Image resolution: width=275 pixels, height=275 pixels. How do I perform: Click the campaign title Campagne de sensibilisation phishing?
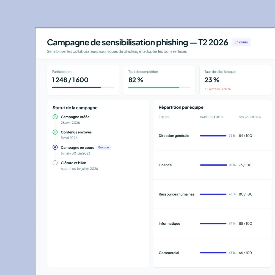click(117, 42)
